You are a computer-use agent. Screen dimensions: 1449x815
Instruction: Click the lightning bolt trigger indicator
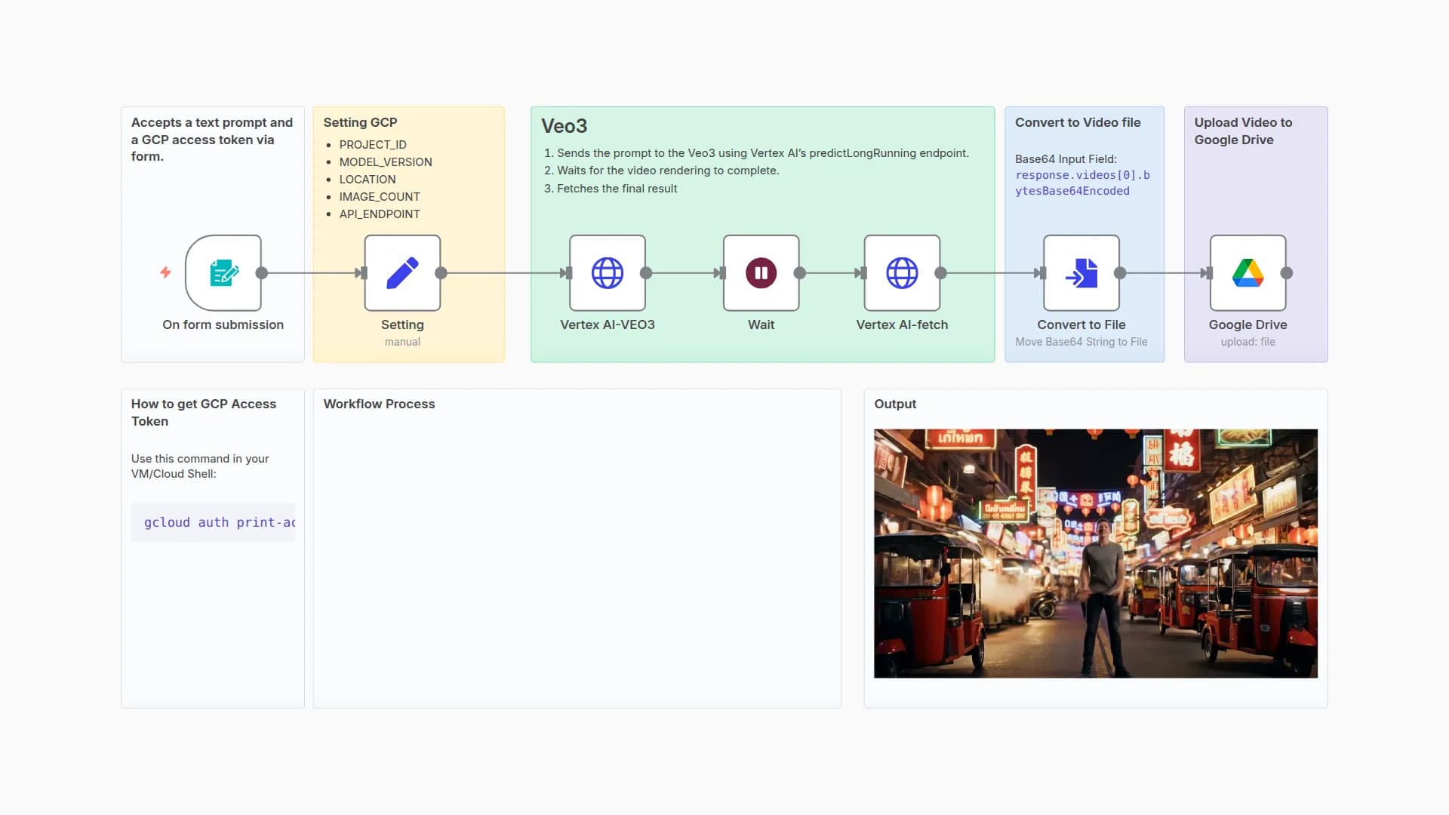point(165,273)
